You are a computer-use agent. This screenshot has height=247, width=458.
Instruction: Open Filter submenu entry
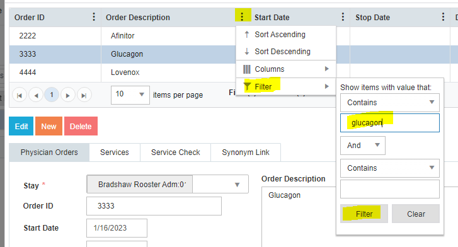[286, 86]
